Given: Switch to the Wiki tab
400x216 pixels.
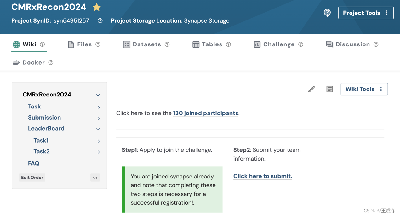Looking at the screenshot, I should [29, 44].
